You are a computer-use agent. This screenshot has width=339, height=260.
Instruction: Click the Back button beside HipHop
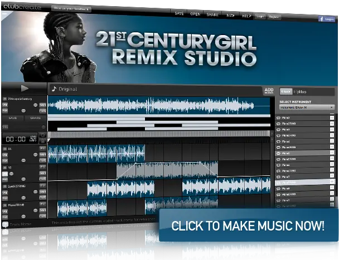coord(285,91)
